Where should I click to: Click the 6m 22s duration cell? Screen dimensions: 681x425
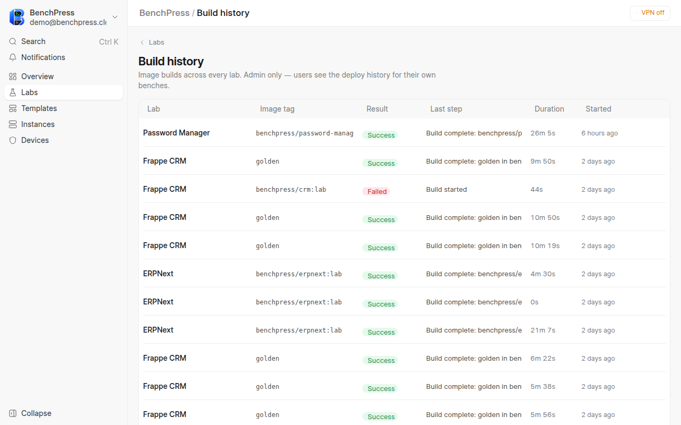(x=543, y=359)
